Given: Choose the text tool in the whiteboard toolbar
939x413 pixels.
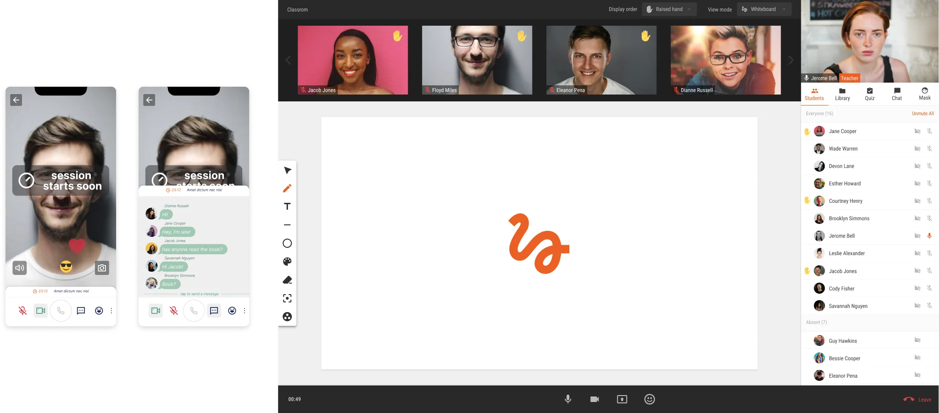Looking at the screenshot, I should tap(287, 206).
